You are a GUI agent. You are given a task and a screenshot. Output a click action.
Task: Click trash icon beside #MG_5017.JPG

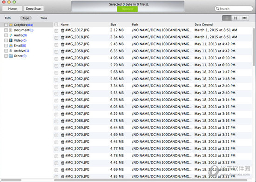62,31
